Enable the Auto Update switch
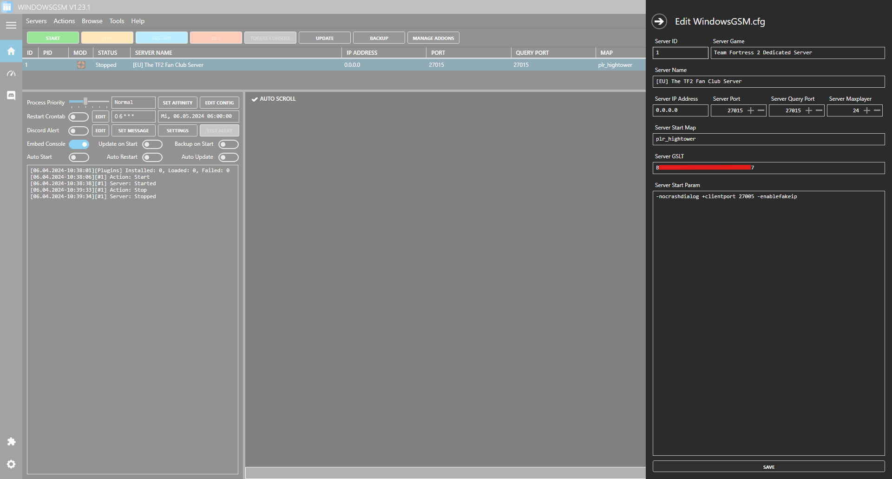This screenshot has width=892, height=479. 229,157
